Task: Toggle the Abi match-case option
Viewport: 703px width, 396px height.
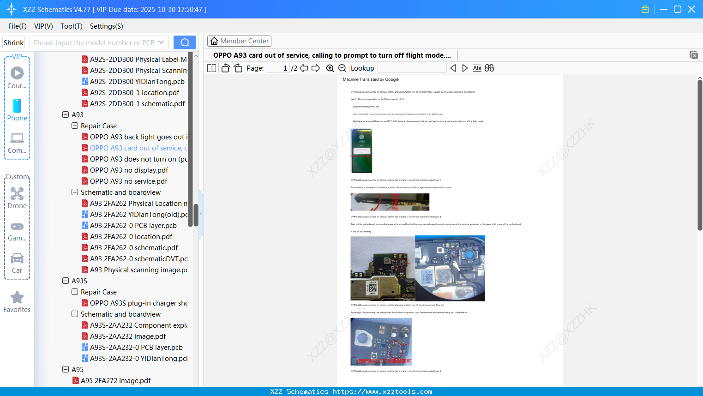Action: point(477,68)
